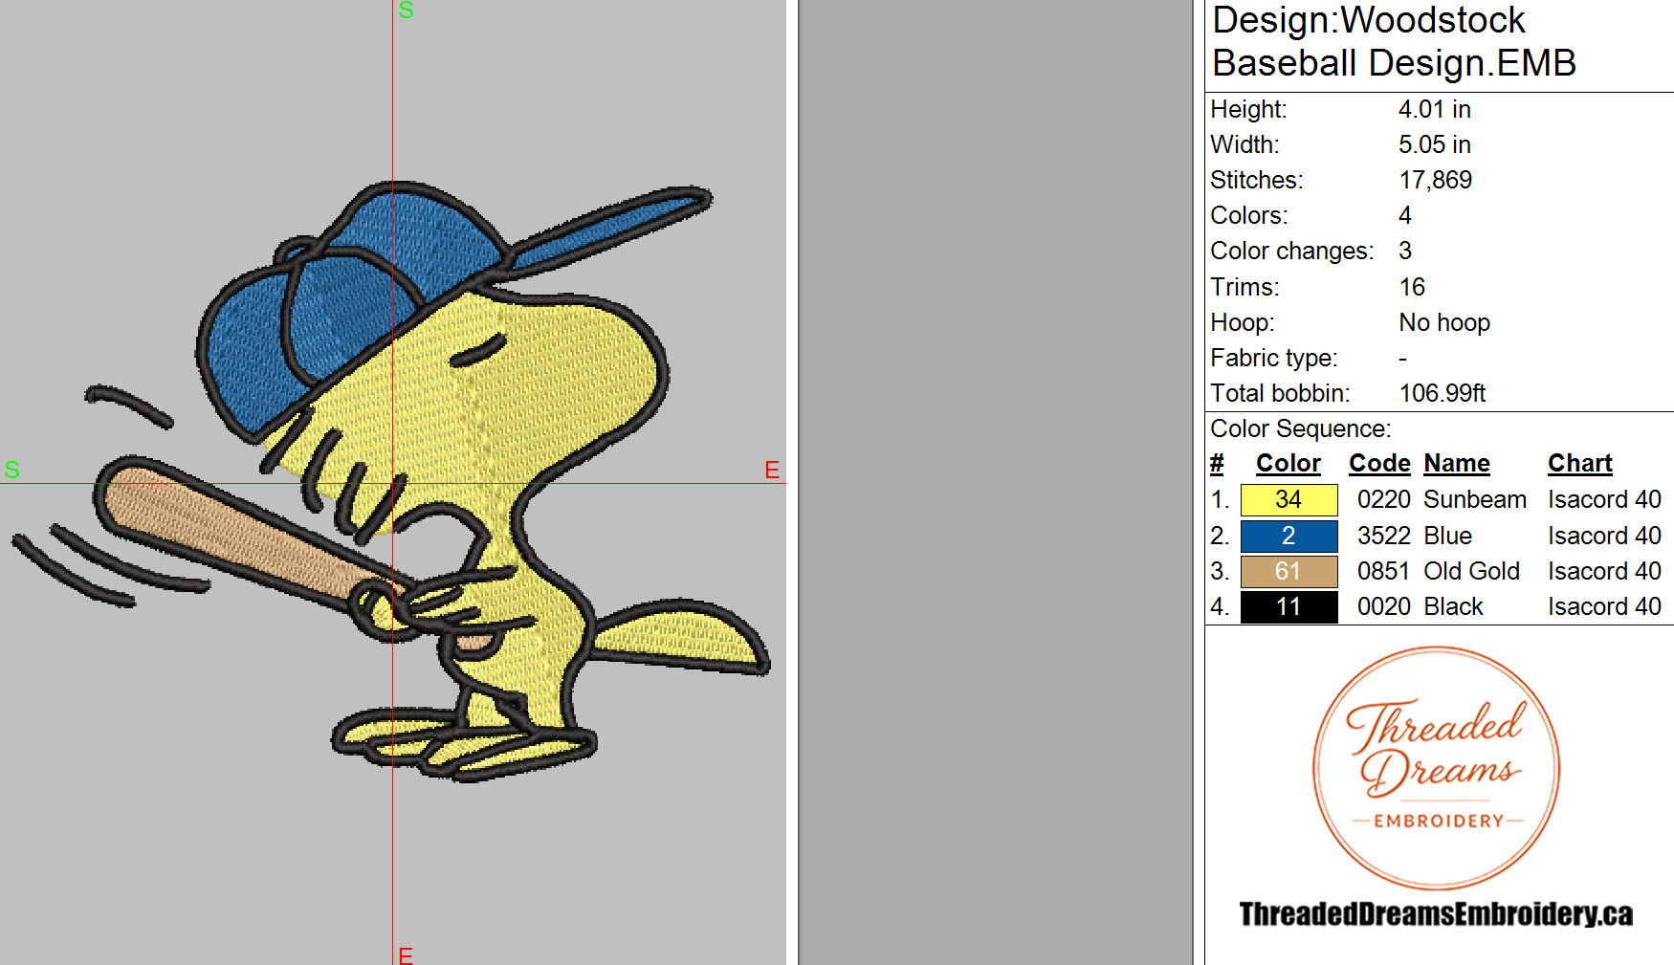Viewport: 1674px width, 965px height.
Task: Select the Trims value 16
Action: point(1412,288)
